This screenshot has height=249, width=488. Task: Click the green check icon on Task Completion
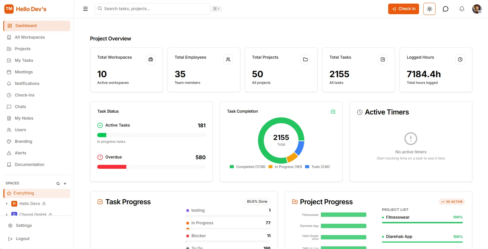point(333,112)
